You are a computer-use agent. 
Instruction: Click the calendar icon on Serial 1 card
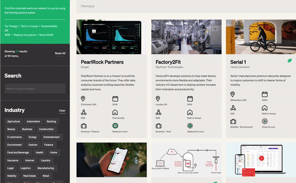tap(265, 94)
